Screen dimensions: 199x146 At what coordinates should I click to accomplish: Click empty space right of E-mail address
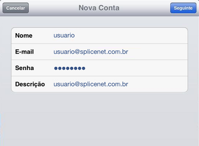coord(157,52)
